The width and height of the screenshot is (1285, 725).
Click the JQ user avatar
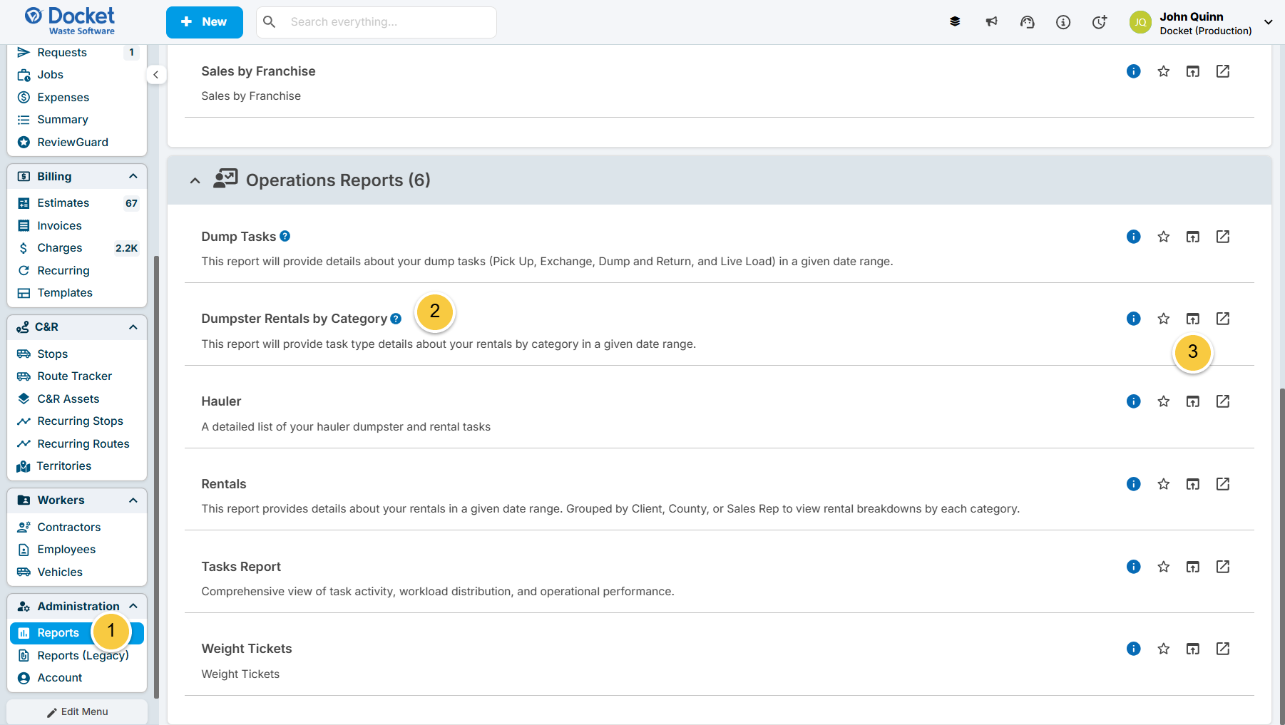[1140, 22]
